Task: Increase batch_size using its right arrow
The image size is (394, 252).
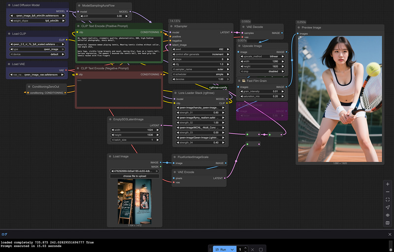Action: [x=158, y=140]
